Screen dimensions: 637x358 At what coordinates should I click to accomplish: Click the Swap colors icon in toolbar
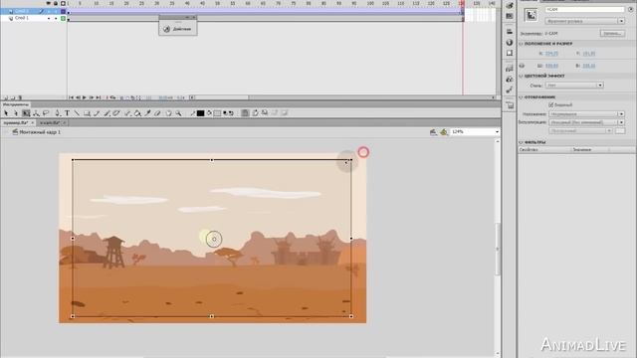[x=231, y=113]
